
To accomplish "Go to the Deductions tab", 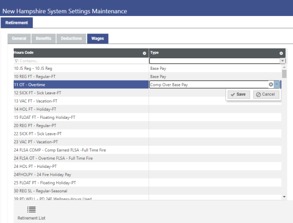I will (x=71, y=38).
